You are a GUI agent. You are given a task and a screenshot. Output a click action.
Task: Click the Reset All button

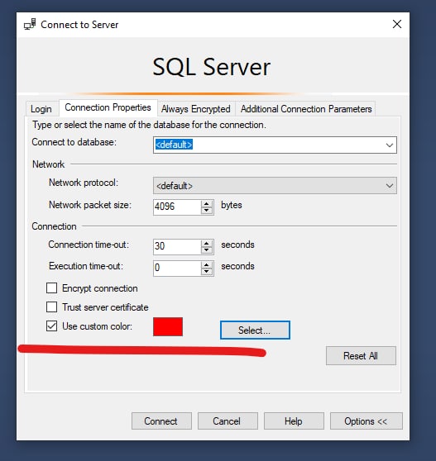point(361,356)
